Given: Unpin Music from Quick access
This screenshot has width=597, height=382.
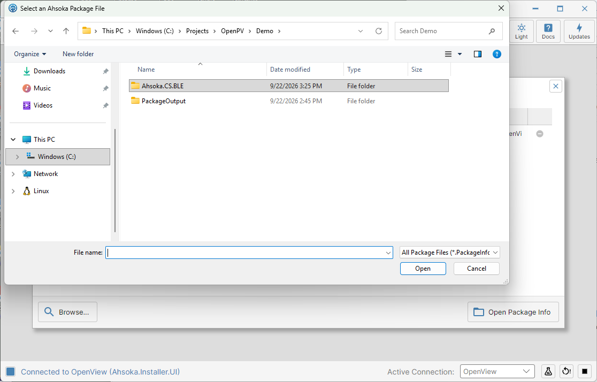Looking at the screenshot, I should [x=106, y=88].
